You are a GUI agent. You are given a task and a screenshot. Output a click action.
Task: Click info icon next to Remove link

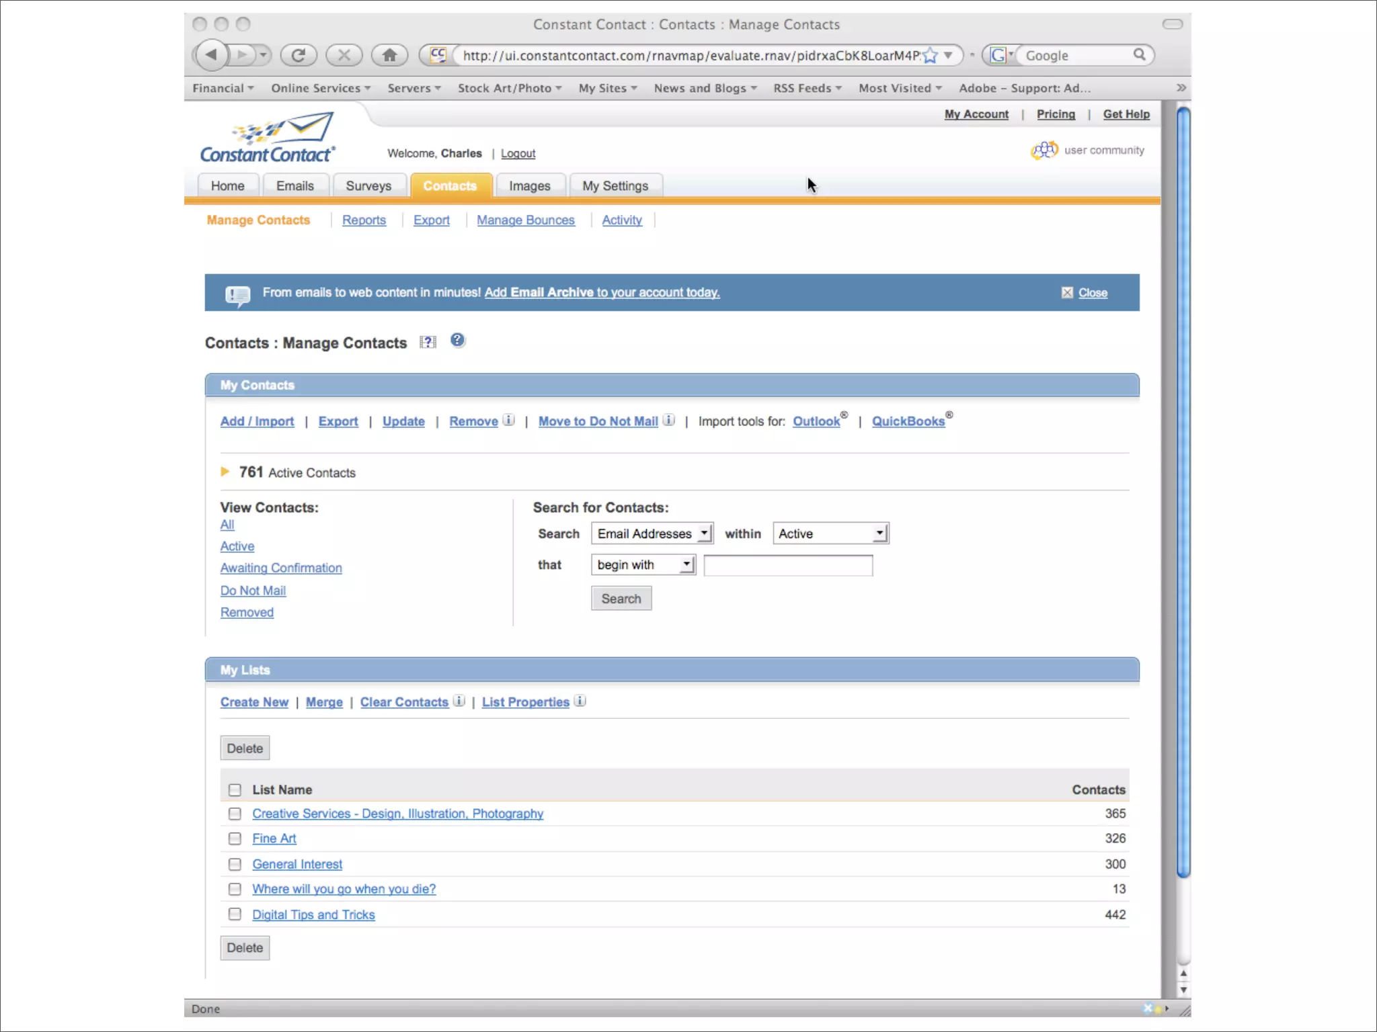click(x=509, y=420)
